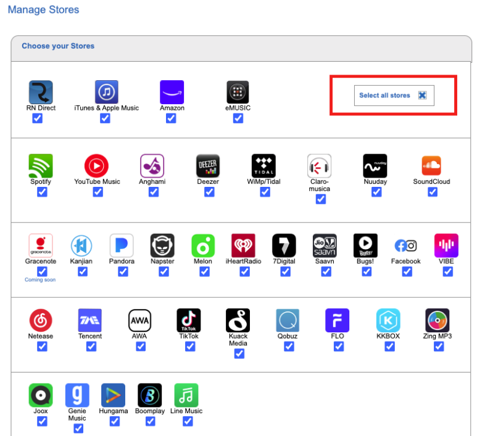Click the RN Direct store icon
Image resolution: width=477 pixels, height=436 pixels.
coord(41,92)
